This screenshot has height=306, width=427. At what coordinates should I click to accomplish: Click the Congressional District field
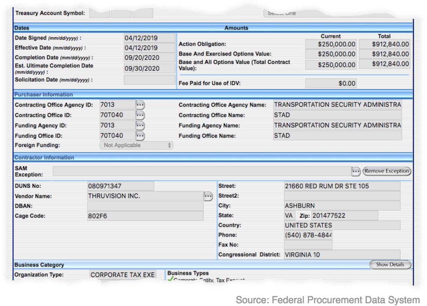coord(342,255)
